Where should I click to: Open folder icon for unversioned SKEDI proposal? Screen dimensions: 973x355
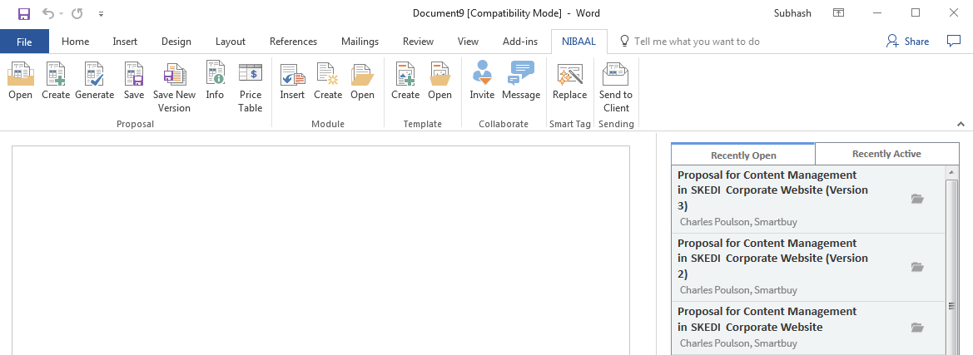[x=917, y=327]
